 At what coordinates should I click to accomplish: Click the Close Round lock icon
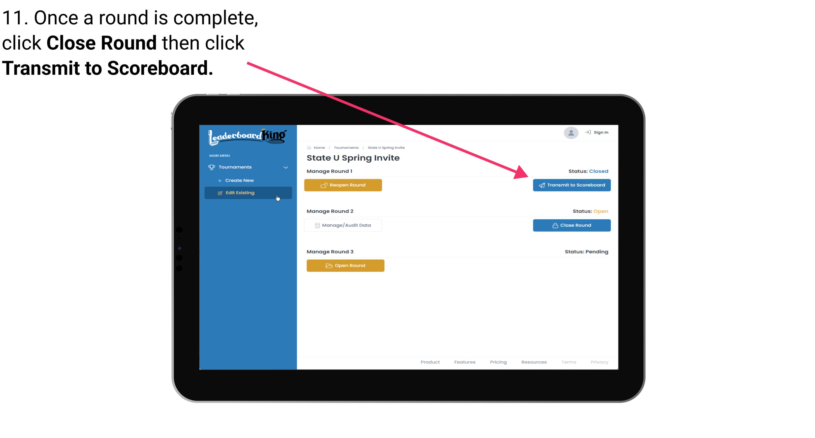(x=555, y=225)
